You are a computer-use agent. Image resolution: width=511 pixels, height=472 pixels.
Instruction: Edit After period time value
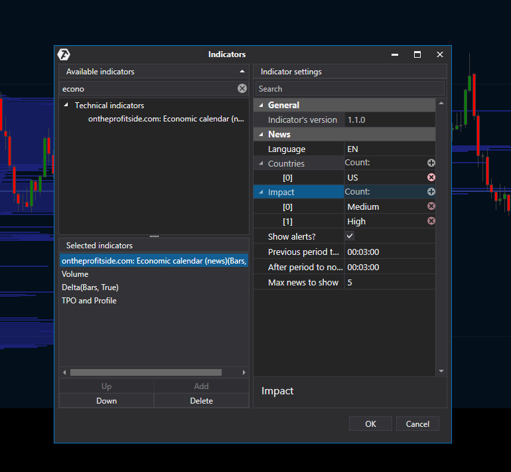coord(390,268)
